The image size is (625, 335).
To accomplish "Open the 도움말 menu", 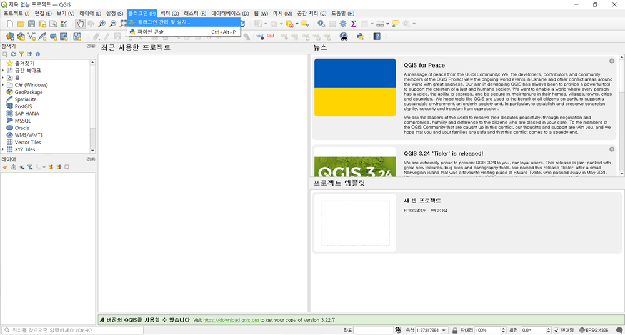I will click(342, 14).
